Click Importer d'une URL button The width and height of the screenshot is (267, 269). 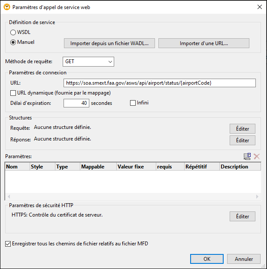pyautogui.click(x=203, y=43)
